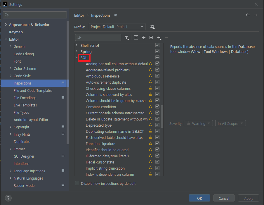Click the back arrow navigation icon
The height and width of the screenshot is (205, 264).
pos(248,15)
